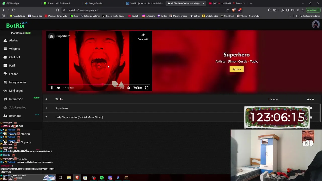This screenshot has height=181, width=322.
Task: Click the yellow Ajustes button
Action: tap(236, 69)
